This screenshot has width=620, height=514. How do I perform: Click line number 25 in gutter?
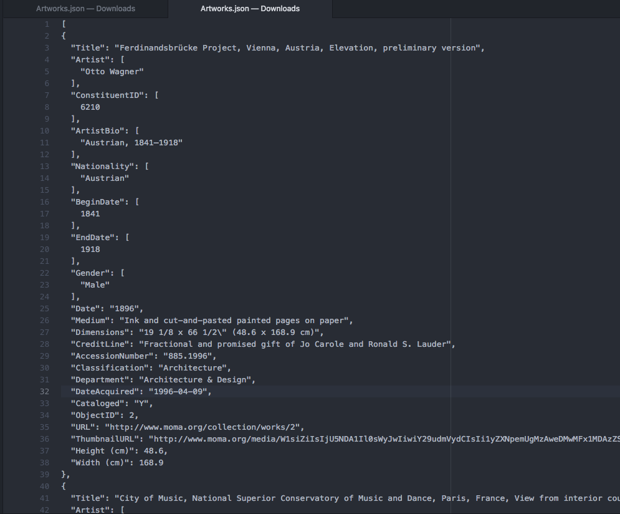45,309
